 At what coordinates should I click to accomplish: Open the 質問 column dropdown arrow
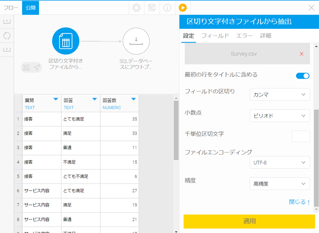point(56,99)
